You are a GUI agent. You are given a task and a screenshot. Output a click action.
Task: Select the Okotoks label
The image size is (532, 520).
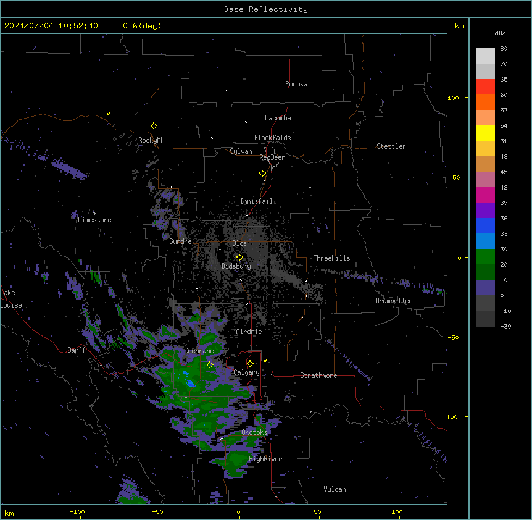pyautogui.click(x=254, y=432)
